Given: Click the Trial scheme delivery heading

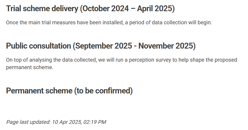Looking at the screenshot, I should tap(90, 9).
